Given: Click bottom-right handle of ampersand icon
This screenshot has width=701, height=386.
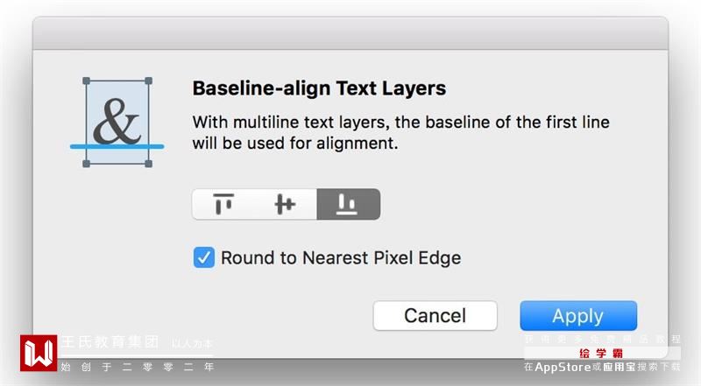Looking at the screenshot, I should 147,164.
